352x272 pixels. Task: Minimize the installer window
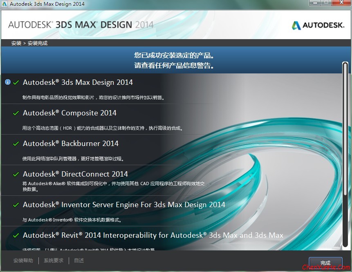(x=315, y=3)
